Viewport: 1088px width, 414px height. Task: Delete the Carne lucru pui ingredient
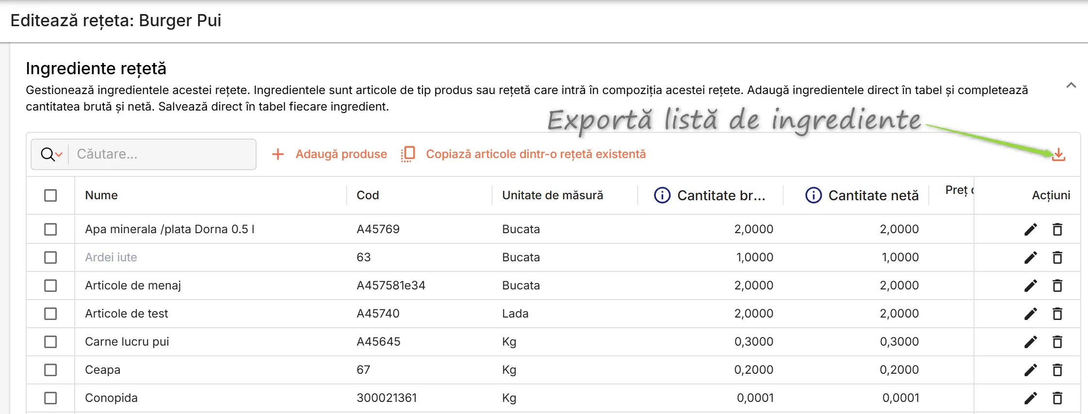point(1057,342)
